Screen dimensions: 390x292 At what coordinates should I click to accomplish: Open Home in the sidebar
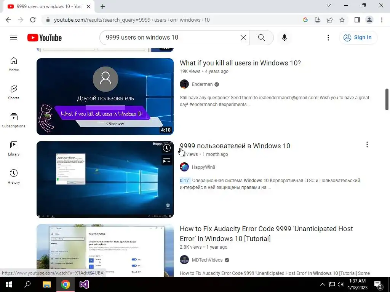click(14, 64)
